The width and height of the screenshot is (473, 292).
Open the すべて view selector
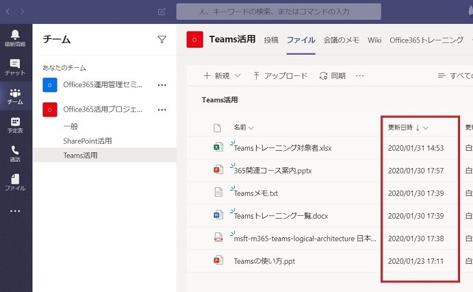(x=455, y=76)
